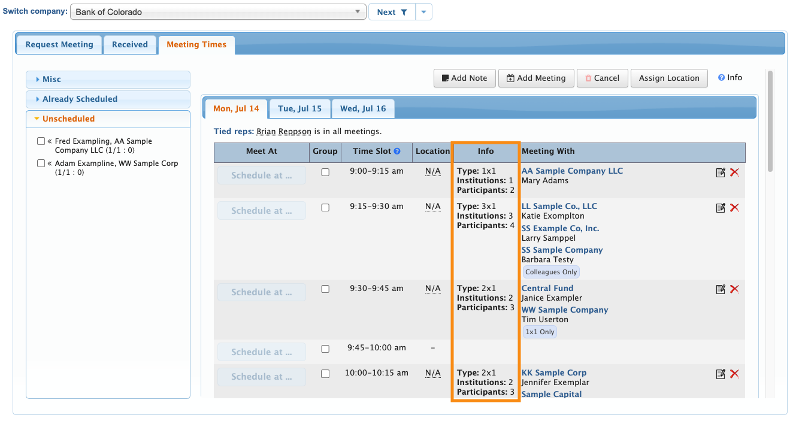Click edit icon for LL Sample Co. meeting
Image resolution: width=799 pixels, height=430 pixels.
click(x=721, y=208)
